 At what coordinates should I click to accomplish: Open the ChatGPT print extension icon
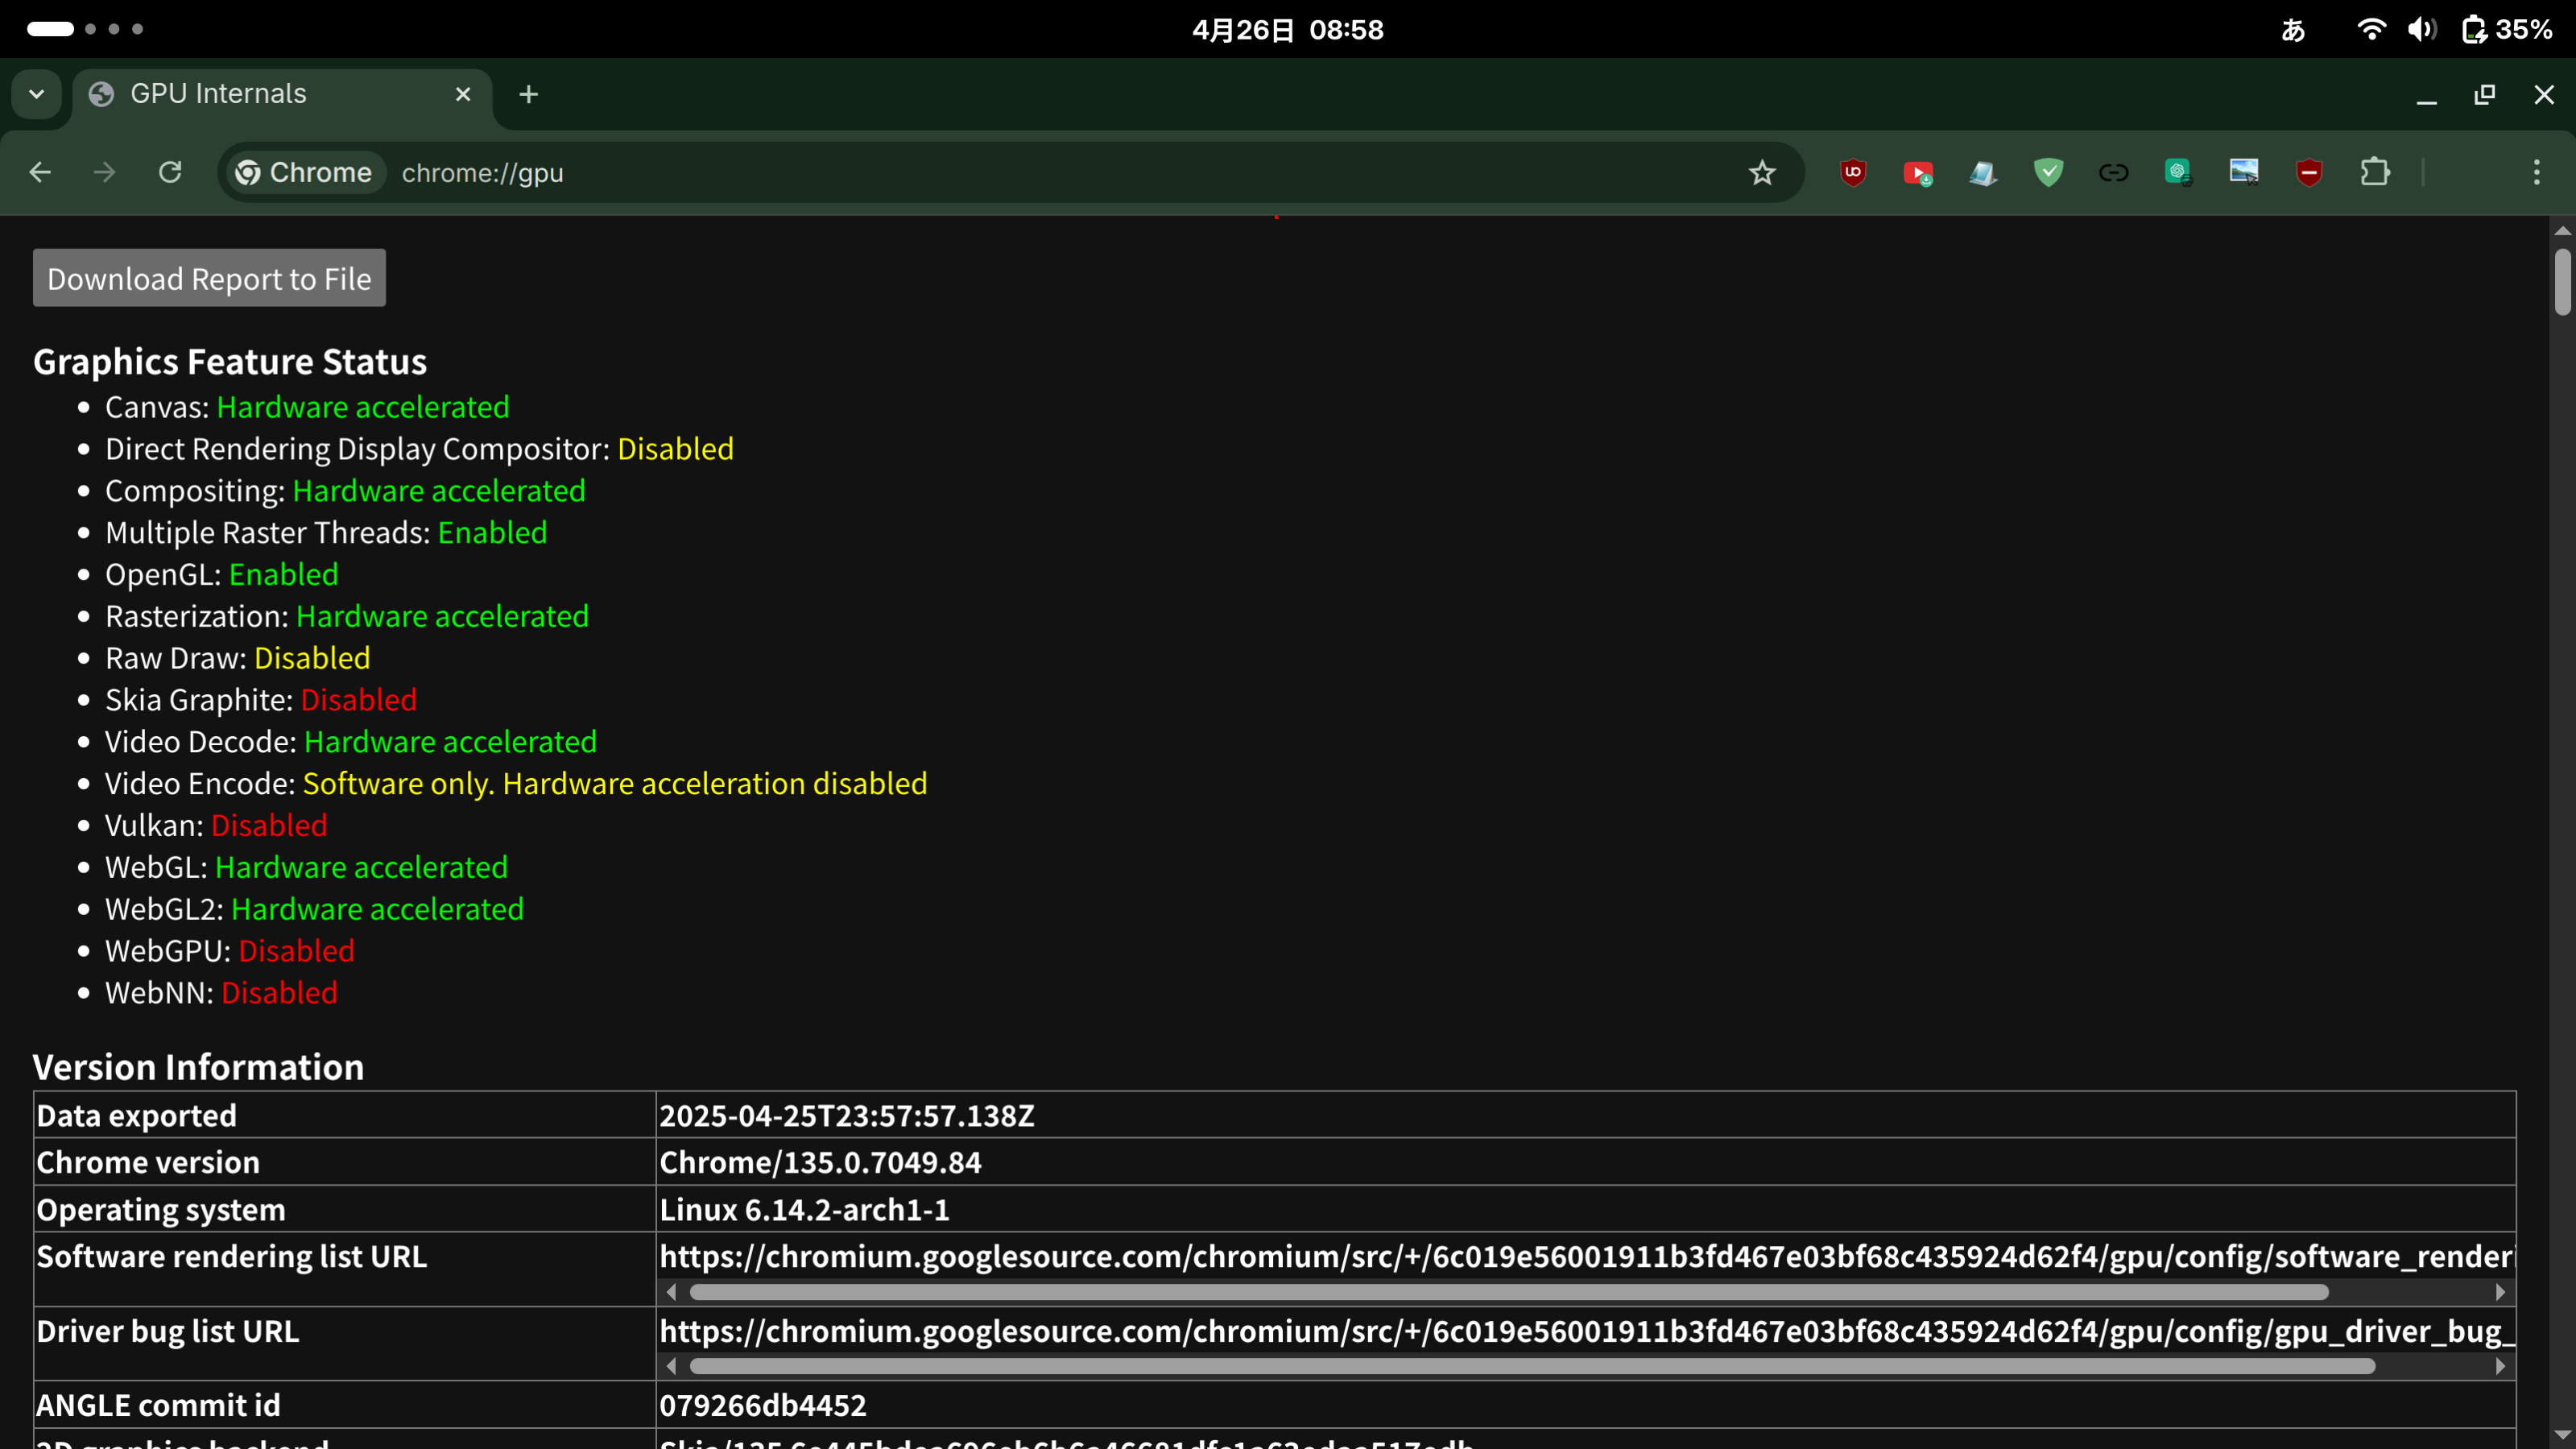(x=2178, y=173)
